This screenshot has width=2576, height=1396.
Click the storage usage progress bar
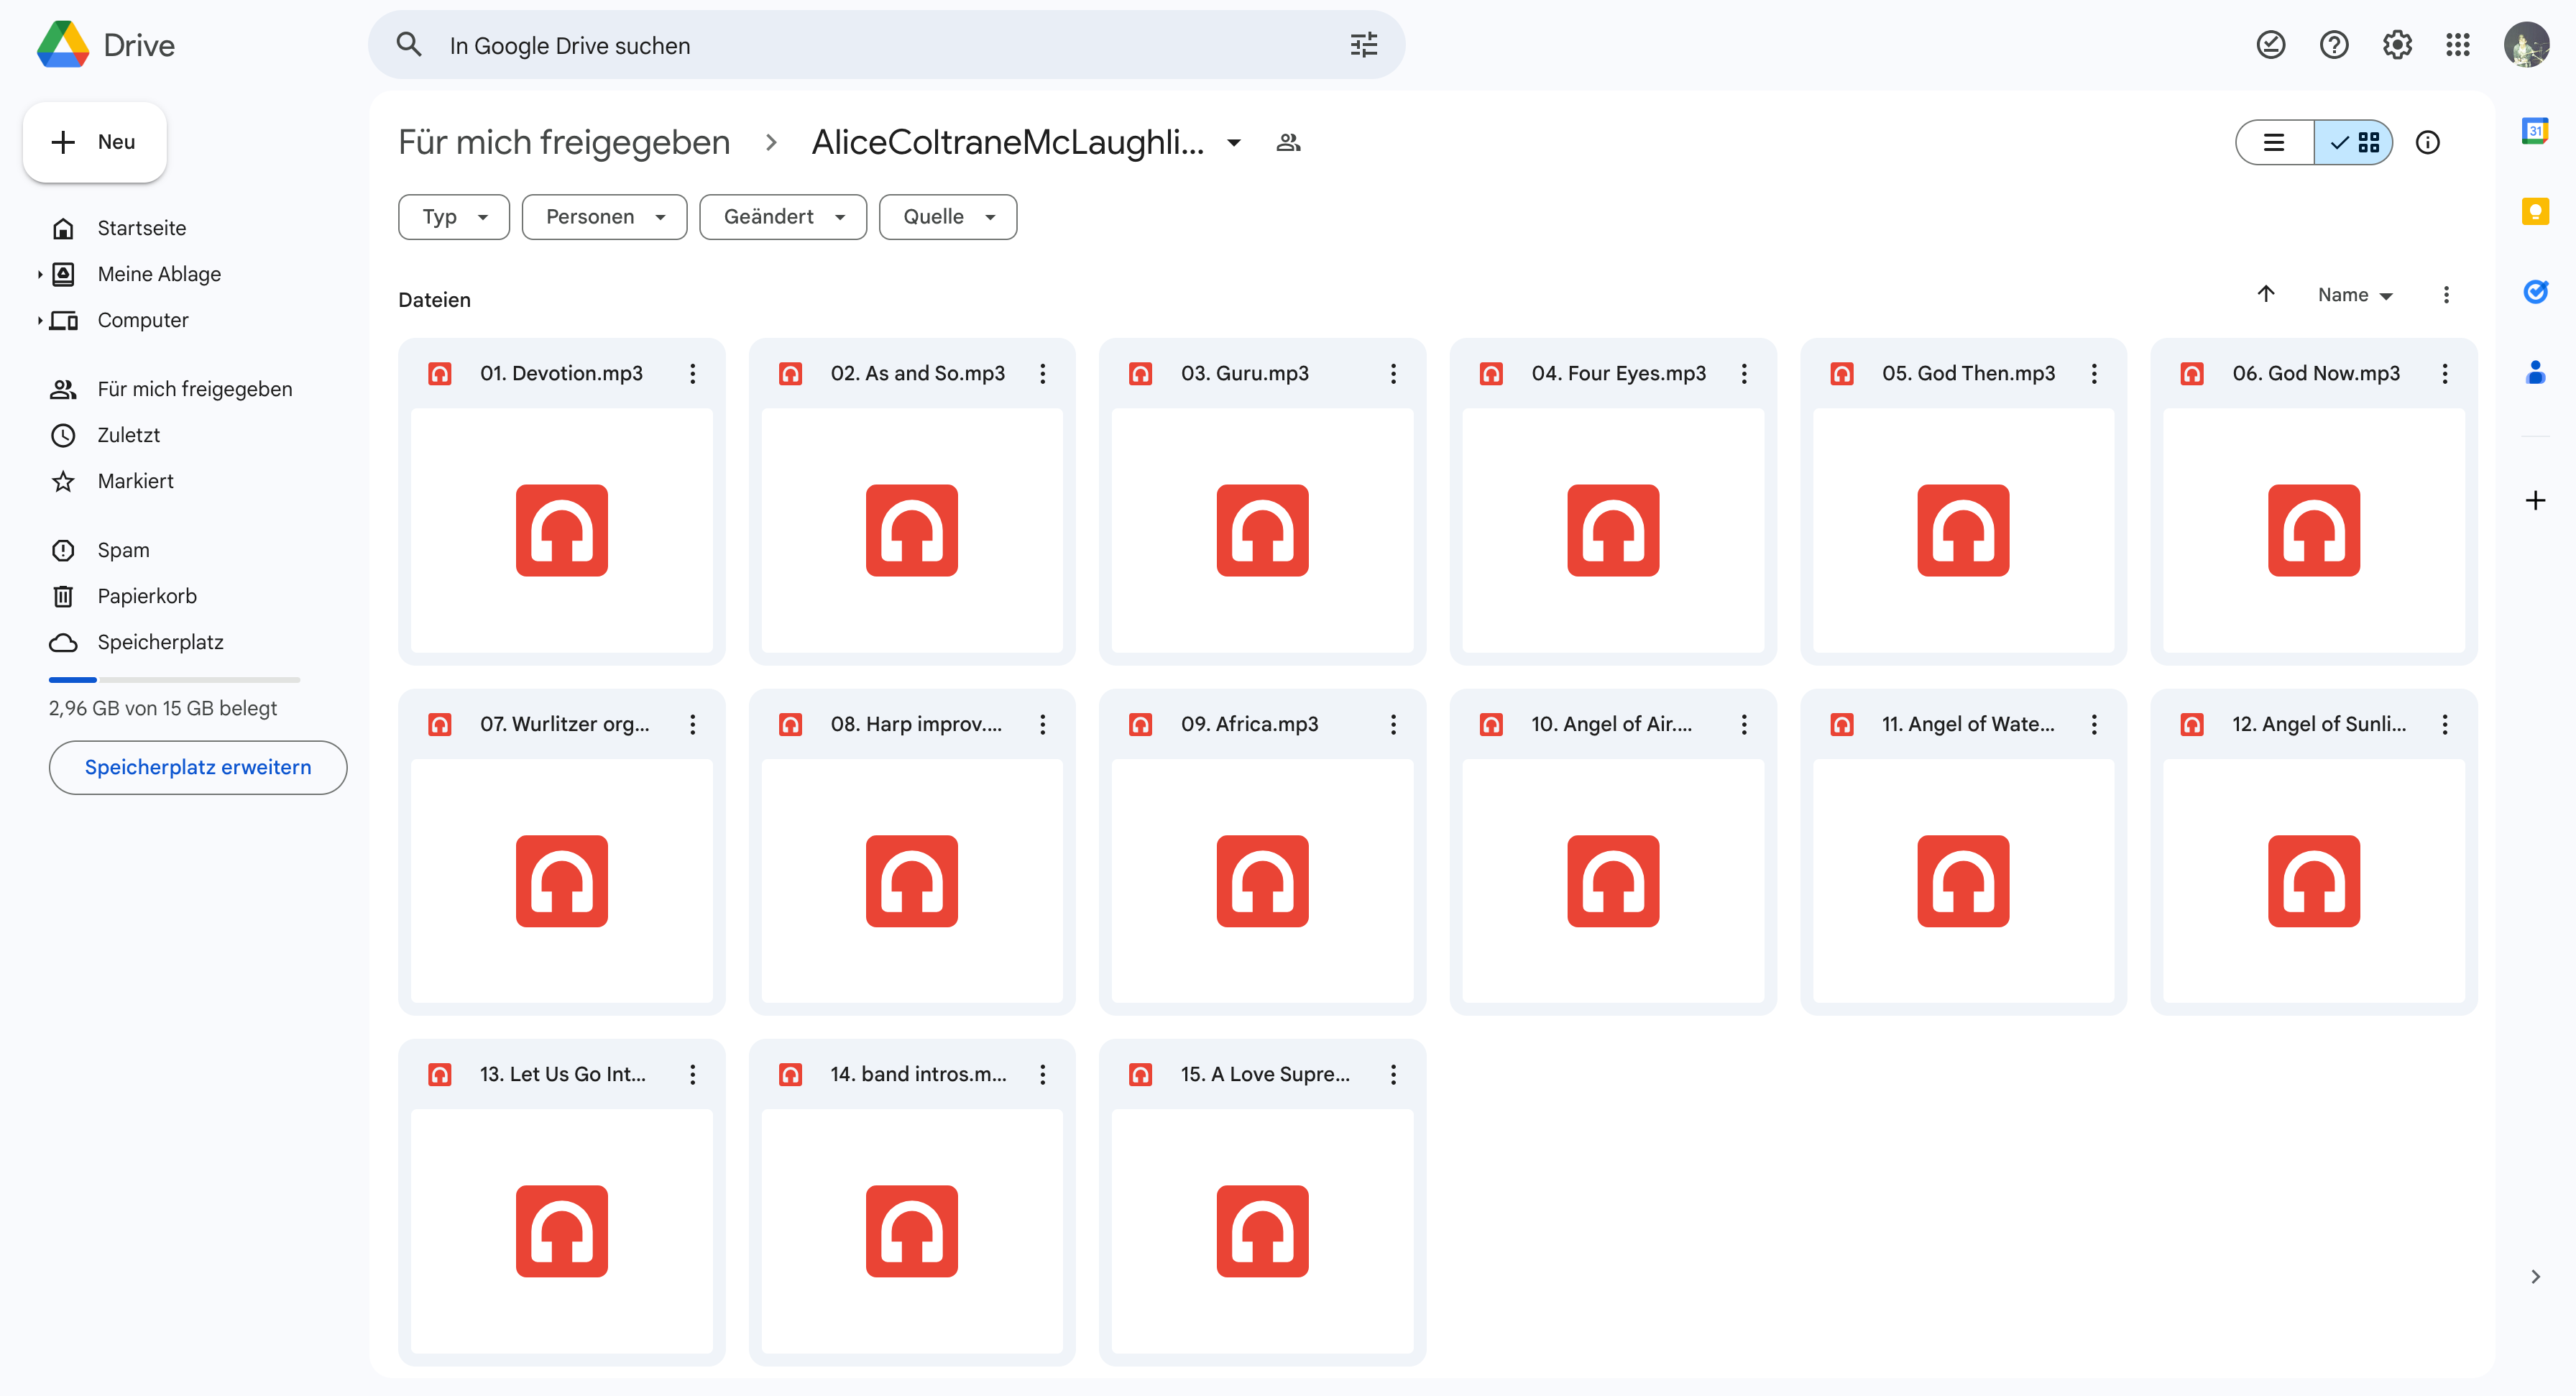pos(174,680)
